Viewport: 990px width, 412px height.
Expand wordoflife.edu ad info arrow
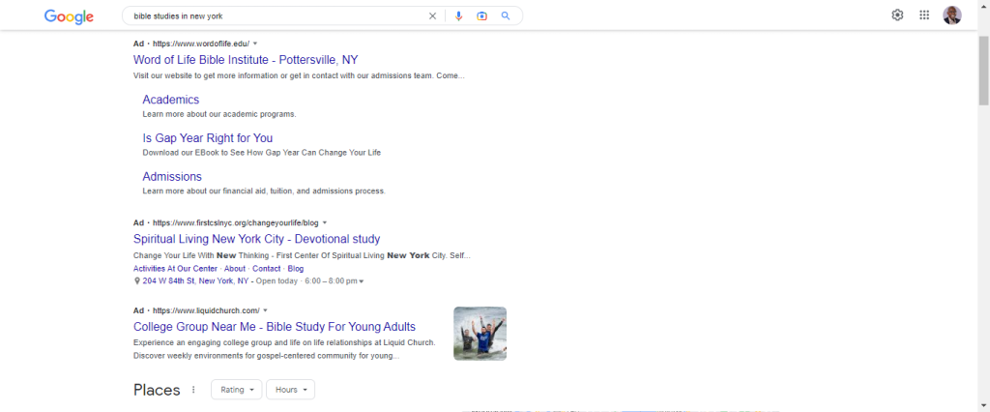click(x=255, y=44)
